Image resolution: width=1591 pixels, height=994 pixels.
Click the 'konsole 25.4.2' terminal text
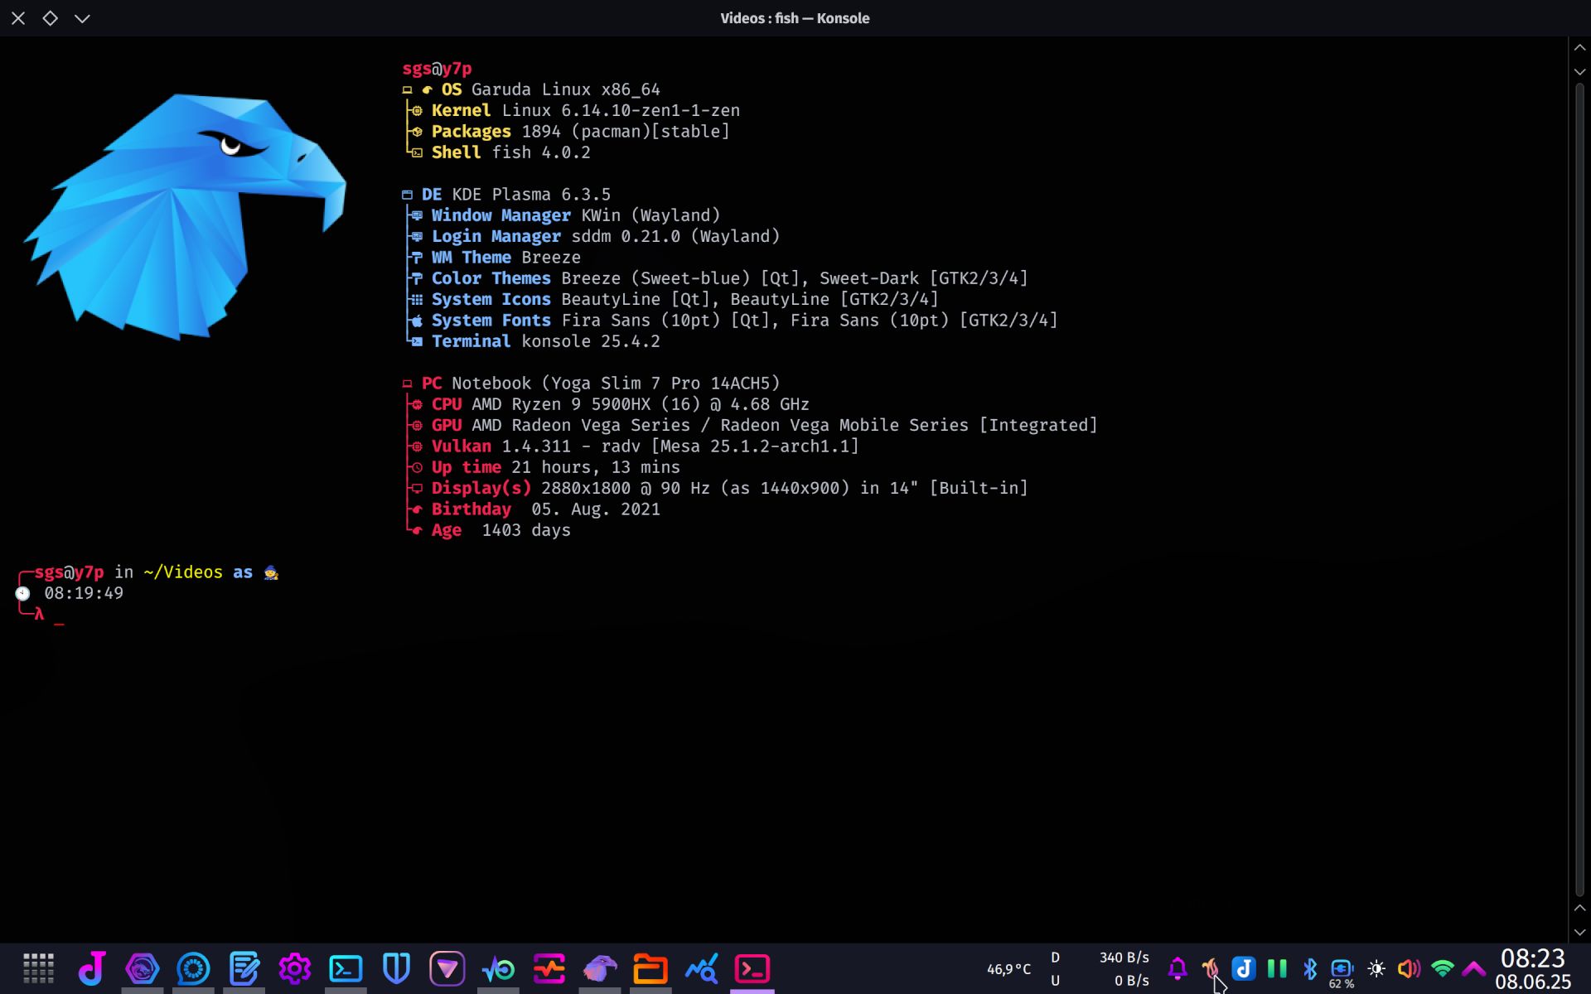591,341
